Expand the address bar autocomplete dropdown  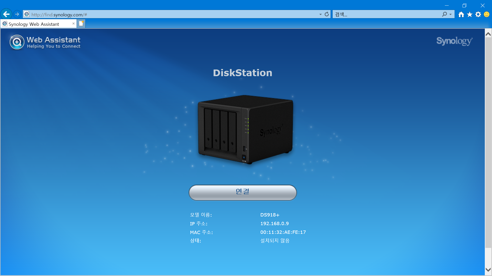click(321, 15)
